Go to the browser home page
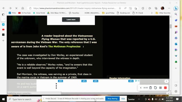Image resolution: width=182 pixels, height=102 pixels. [x=23, y=8]
